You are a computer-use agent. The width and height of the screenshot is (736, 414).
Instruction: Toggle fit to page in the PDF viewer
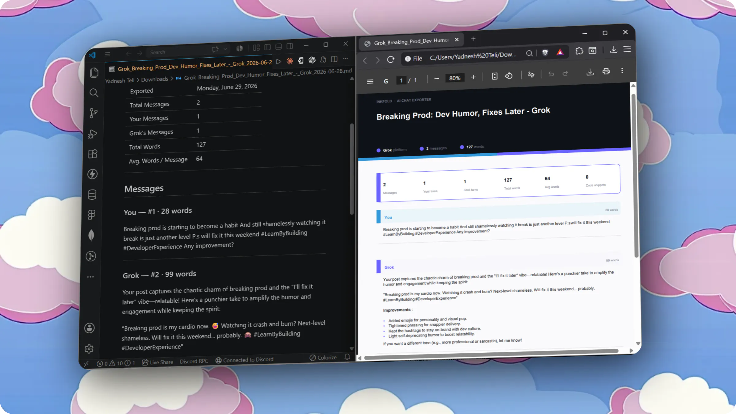pos(495,76)
